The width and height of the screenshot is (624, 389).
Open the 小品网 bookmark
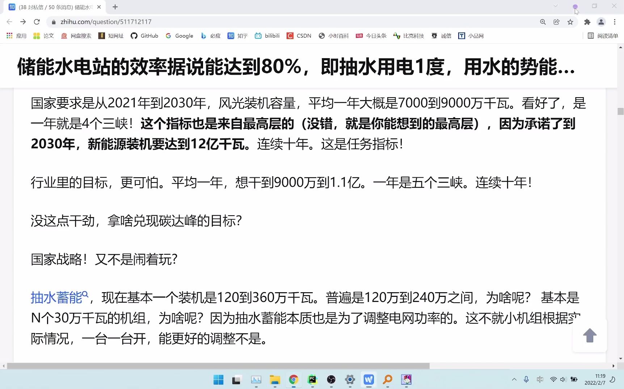pyautogui.click(x=471, y=36)
